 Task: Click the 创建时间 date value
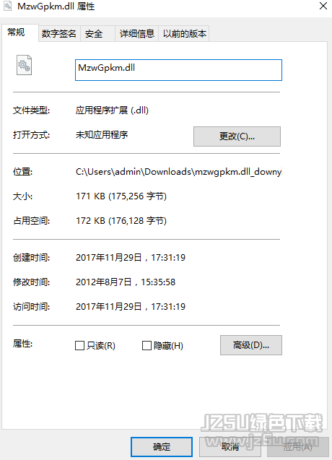(x=131, y=258)
